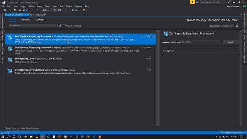
Task: Open the Project menu
Action: [23, 6]
